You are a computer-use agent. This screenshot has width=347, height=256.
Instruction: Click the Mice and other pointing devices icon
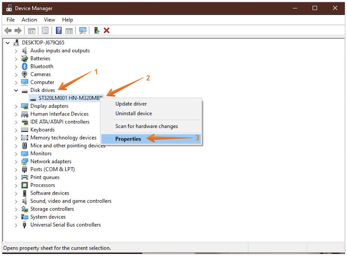(25, 146)
